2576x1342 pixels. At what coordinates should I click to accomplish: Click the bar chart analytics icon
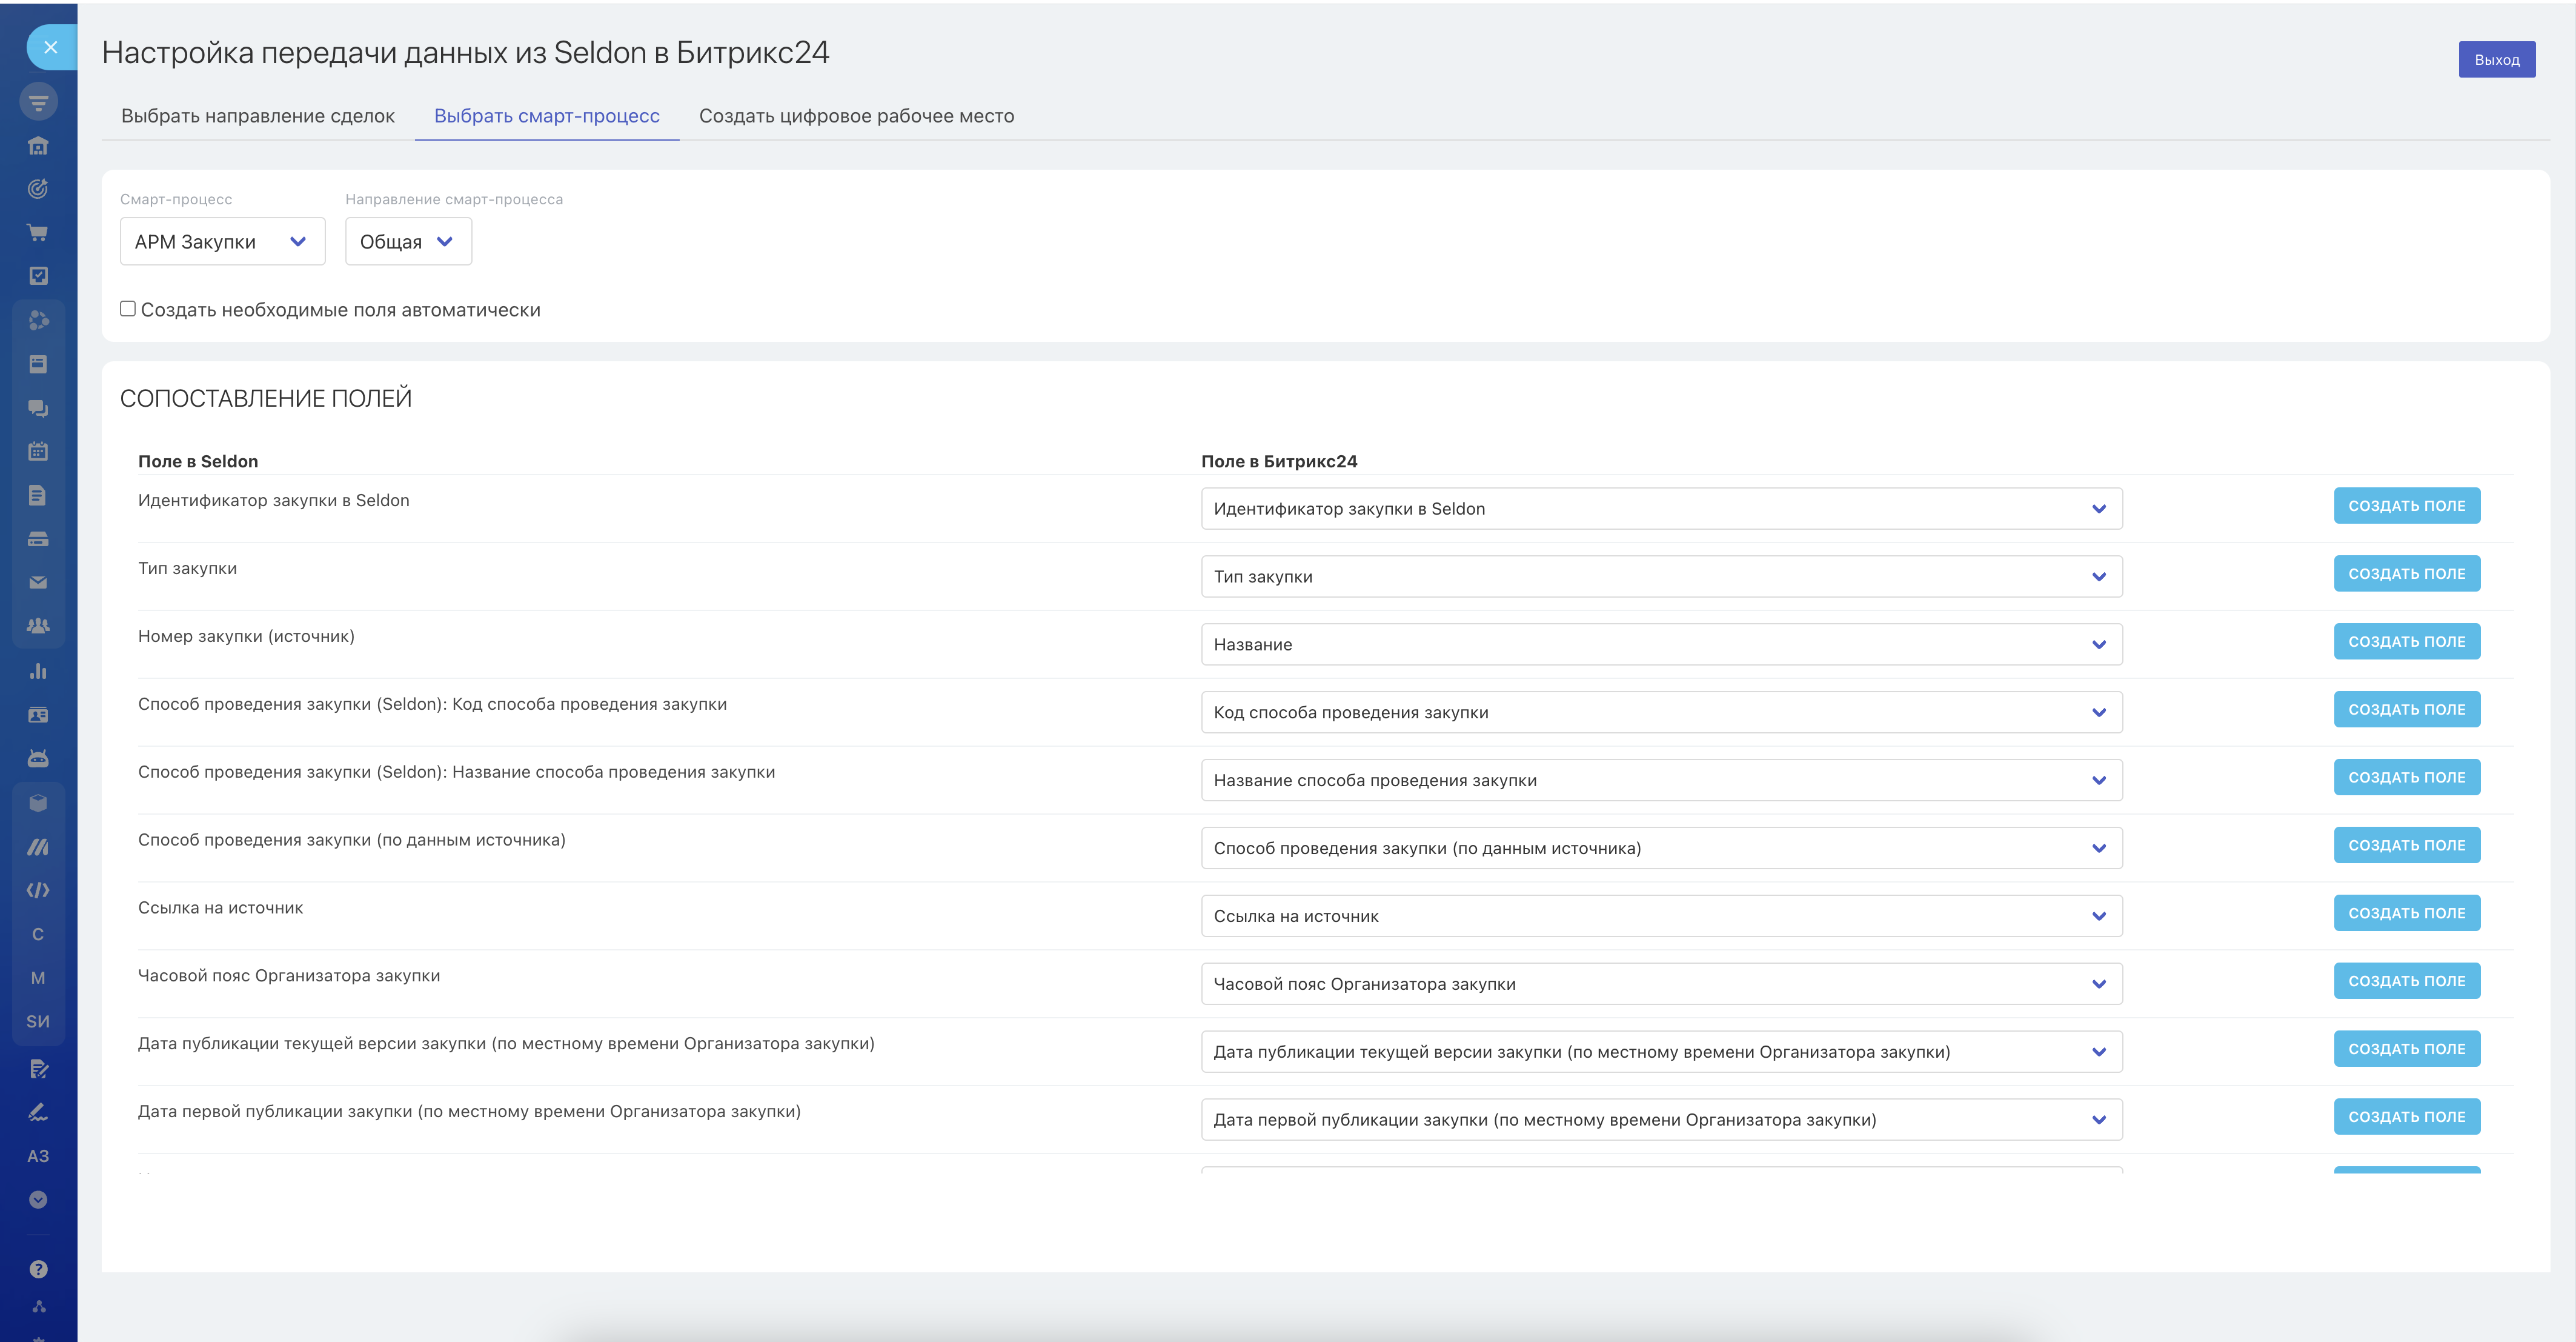pyautogui.click(x=38, y=672)
